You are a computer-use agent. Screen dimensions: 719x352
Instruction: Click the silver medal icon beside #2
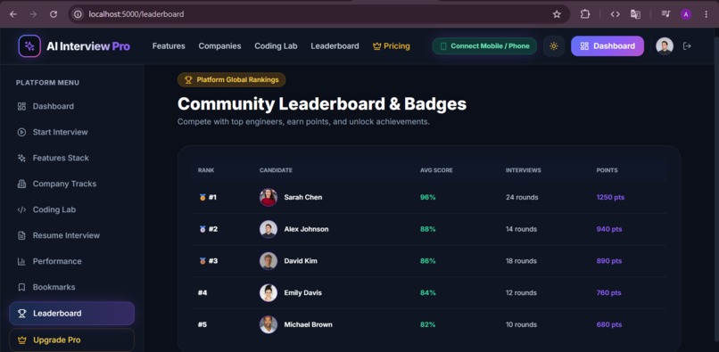(x=202, y=229)
